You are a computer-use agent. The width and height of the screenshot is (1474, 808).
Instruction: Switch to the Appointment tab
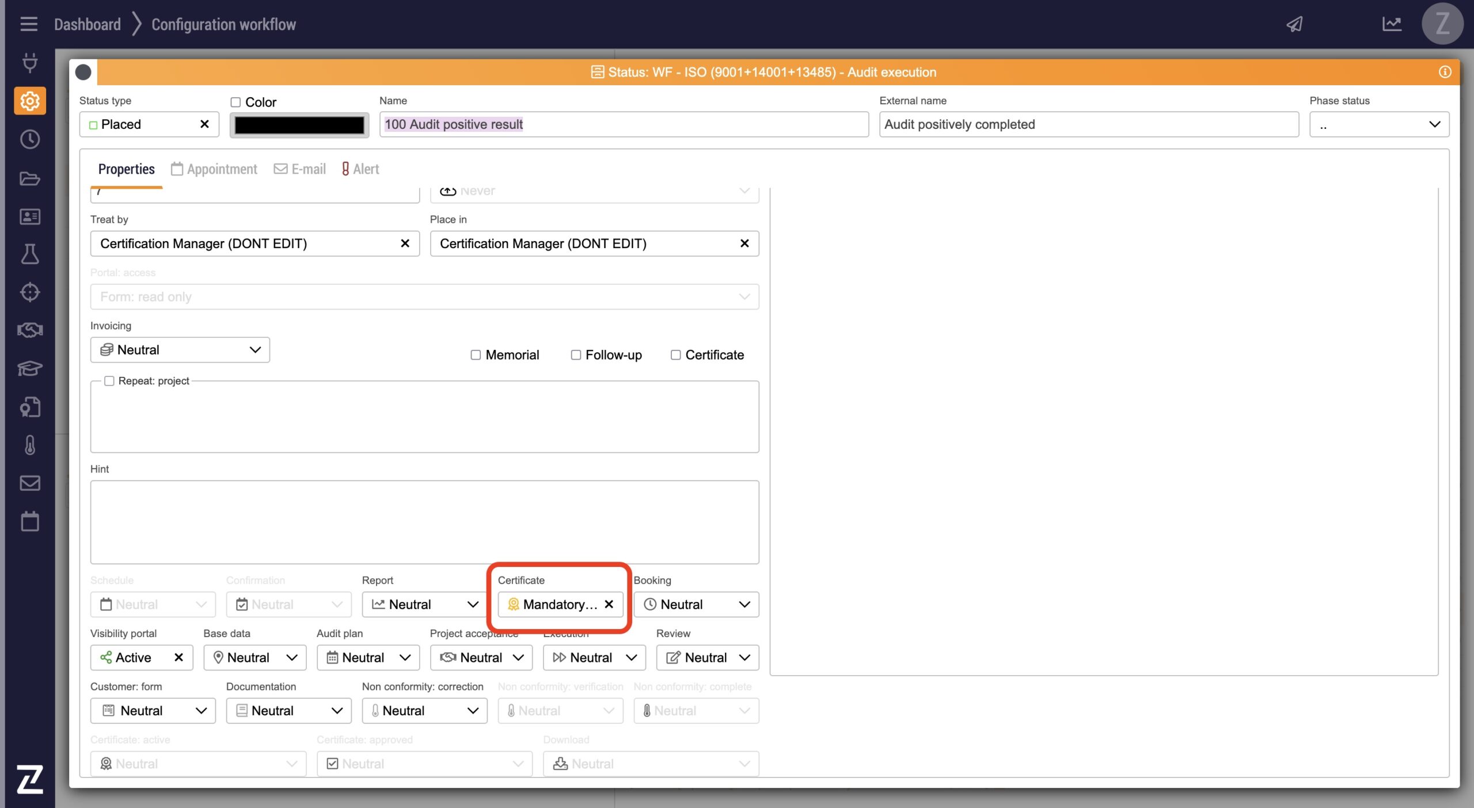pyautogui.click(x=214, y=169)
